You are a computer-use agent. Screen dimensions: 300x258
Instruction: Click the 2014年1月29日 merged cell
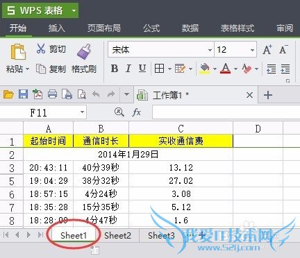click(128, 154)
